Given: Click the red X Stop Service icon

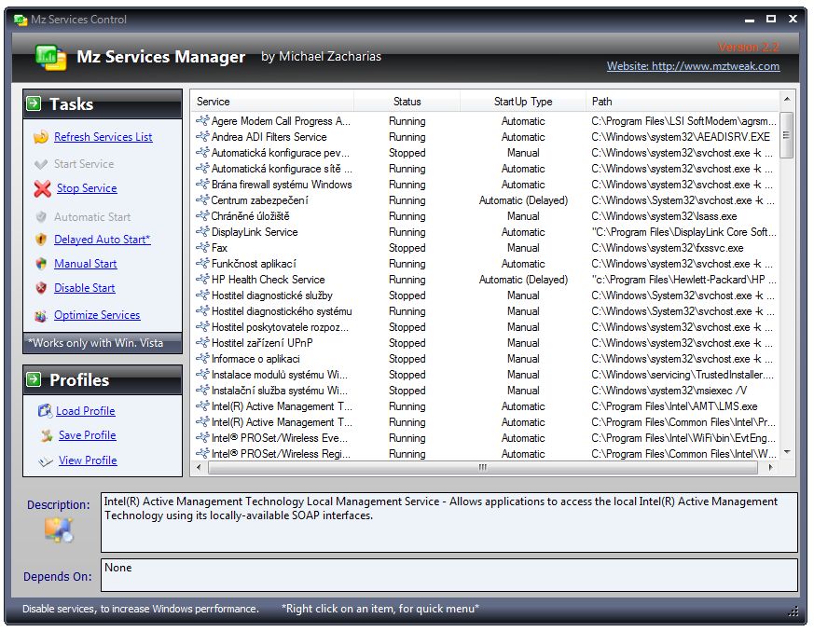Looking at the screenshot, I should pyautogui.click(x=43, y=188).
